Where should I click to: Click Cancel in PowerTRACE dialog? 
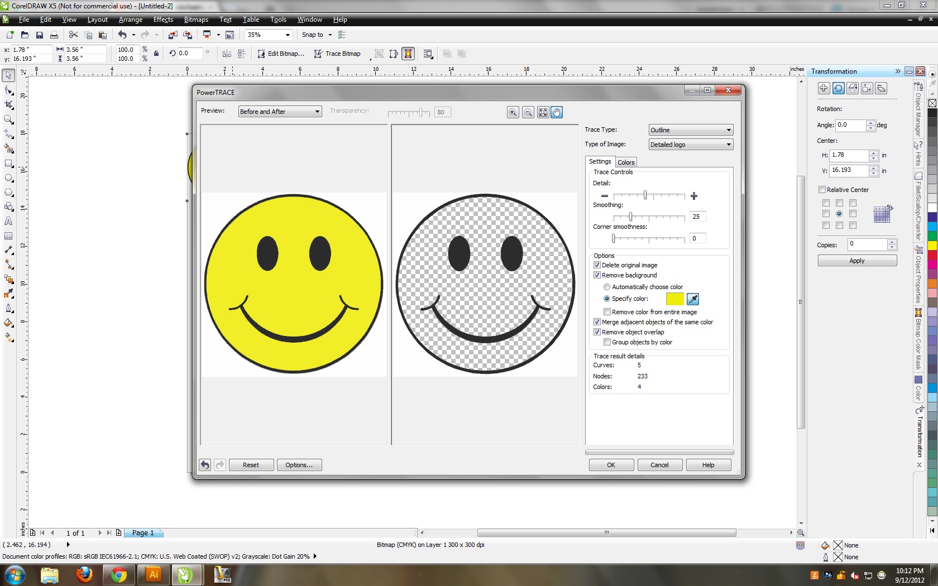(x=659, y=465)
